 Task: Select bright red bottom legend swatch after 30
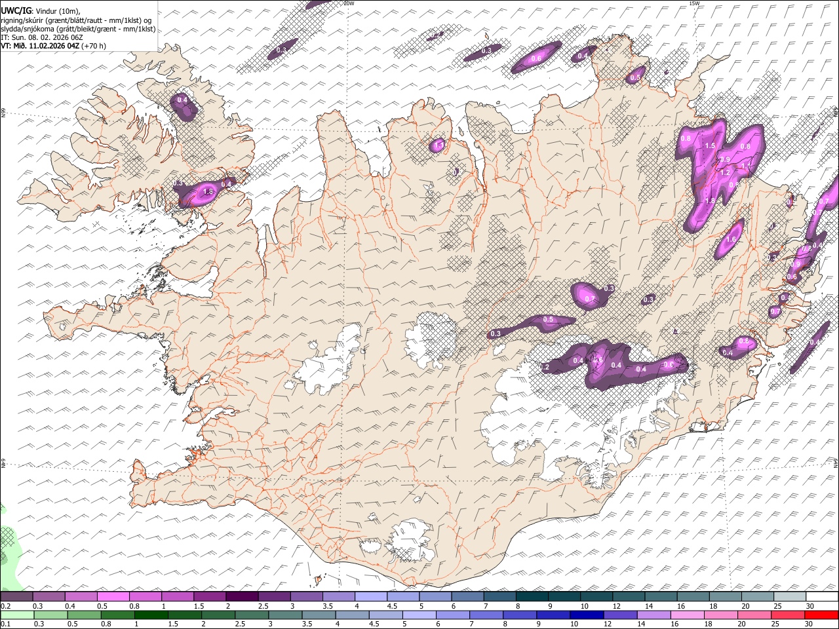pos(822,615)
